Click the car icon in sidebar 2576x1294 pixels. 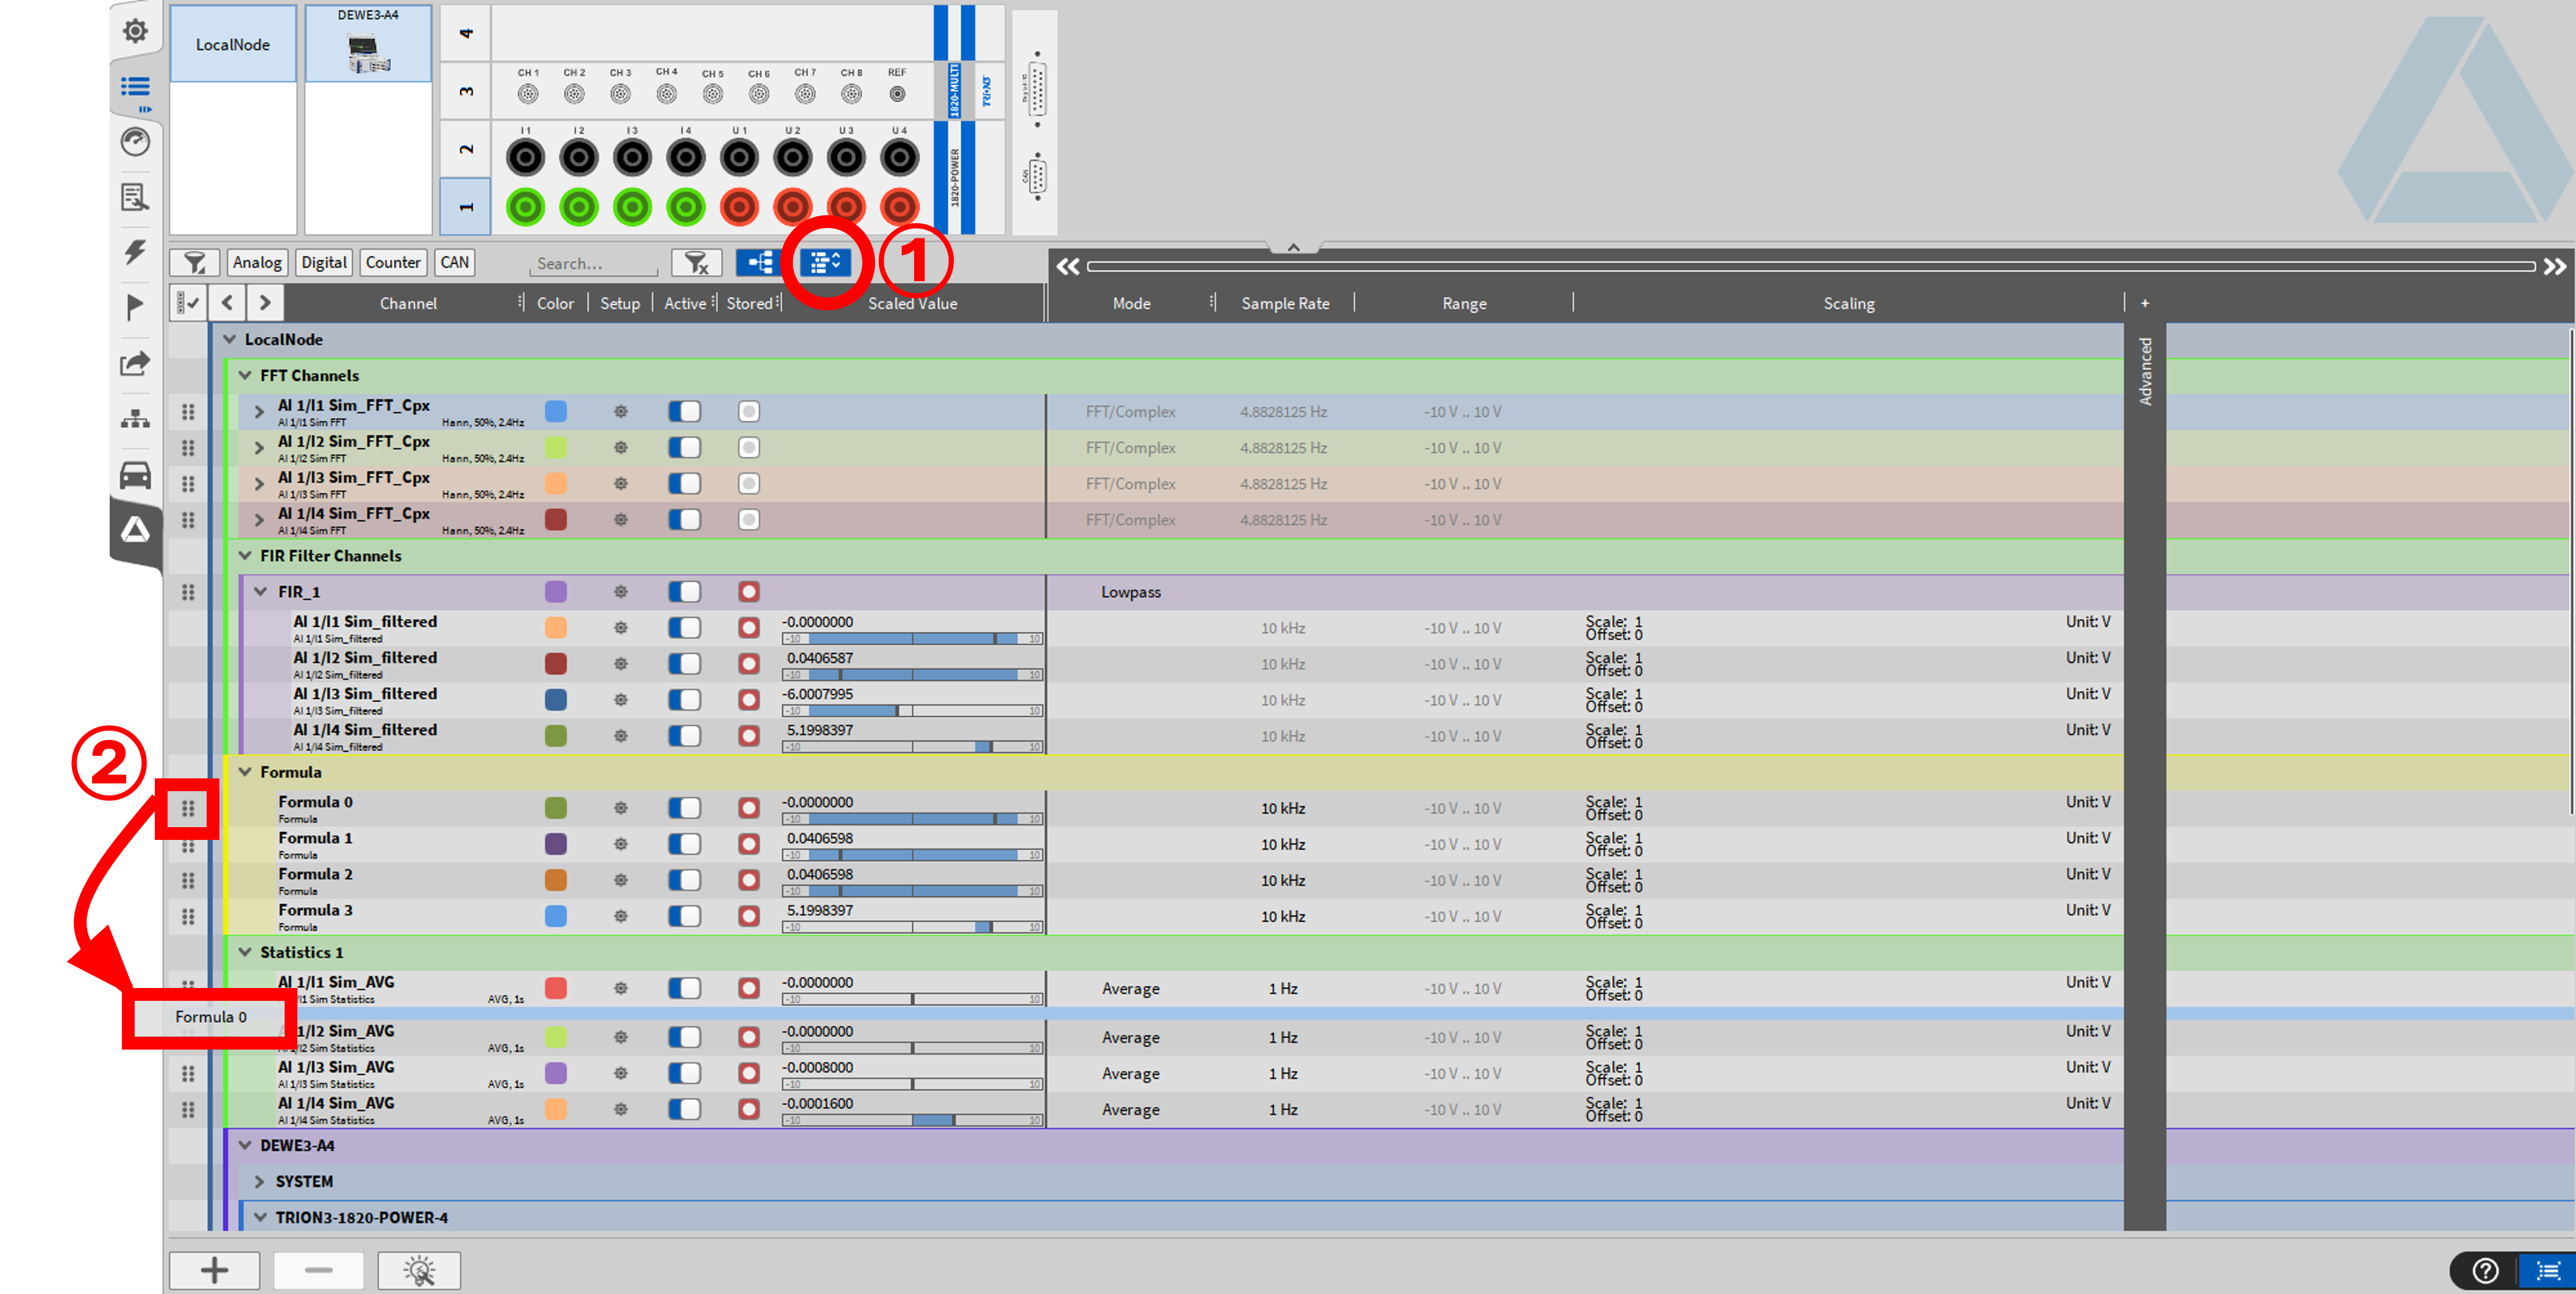click(135, 475)
